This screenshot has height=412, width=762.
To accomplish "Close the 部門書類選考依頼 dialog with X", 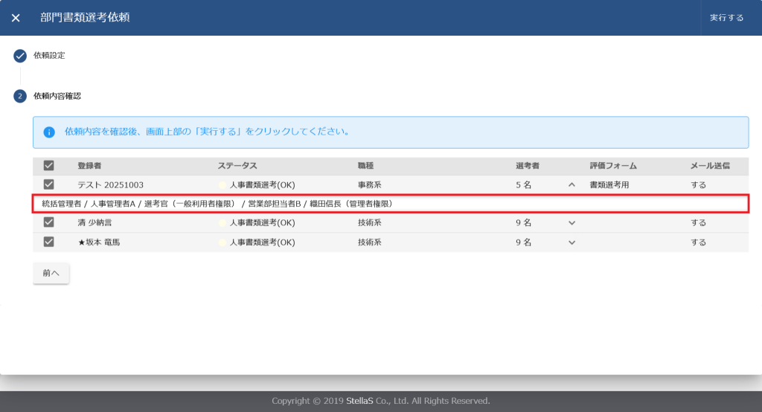I will tap(16, 18).
